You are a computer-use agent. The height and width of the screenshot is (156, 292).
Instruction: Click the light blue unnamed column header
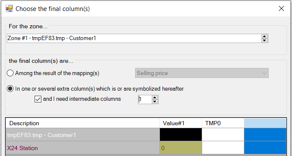click(x=265, y=123)
